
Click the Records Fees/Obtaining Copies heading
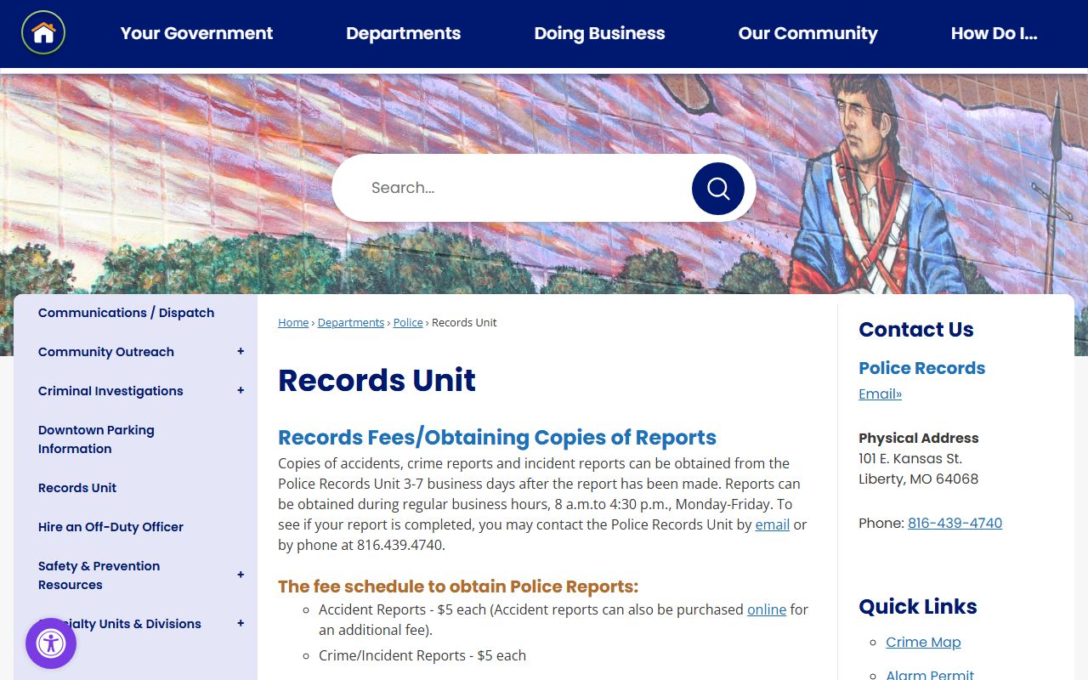497,438
